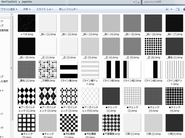Select the 網(3).bmp dark mesh icon
185x138 pixels.
point(174,123)
